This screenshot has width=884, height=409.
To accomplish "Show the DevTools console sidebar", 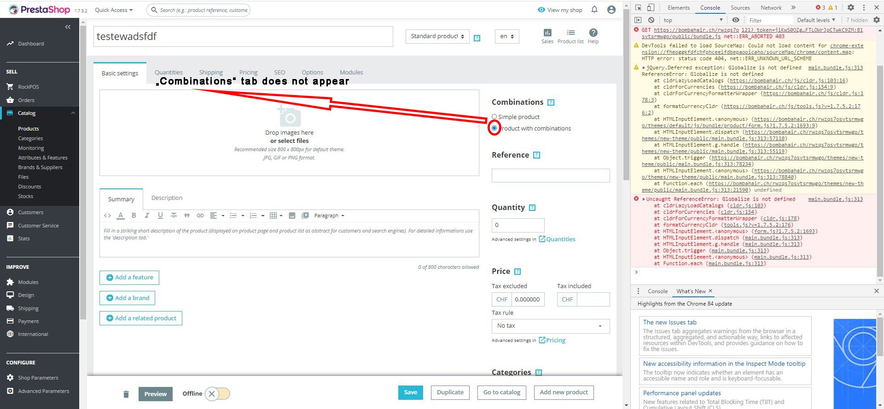I will click(x=638, y=20).
